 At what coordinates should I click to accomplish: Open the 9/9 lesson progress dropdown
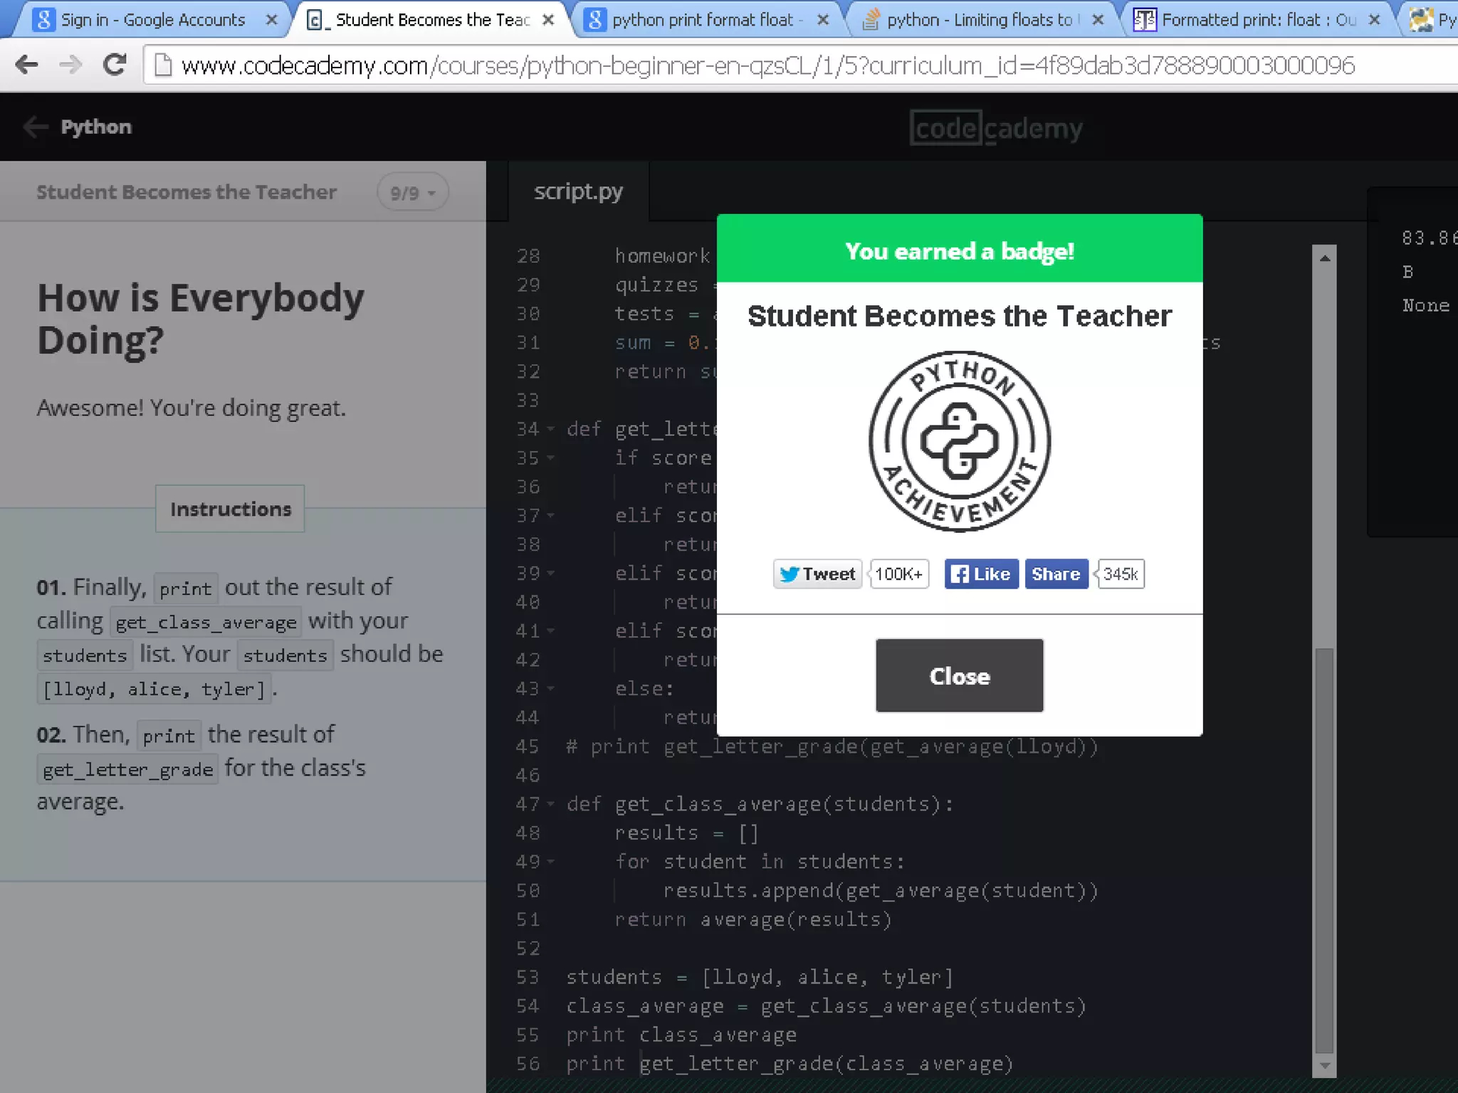(412, 192)
